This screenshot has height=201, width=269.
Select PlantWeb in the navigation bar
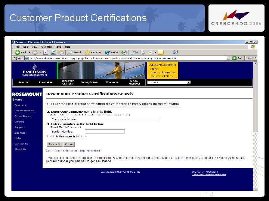(46, 82)
